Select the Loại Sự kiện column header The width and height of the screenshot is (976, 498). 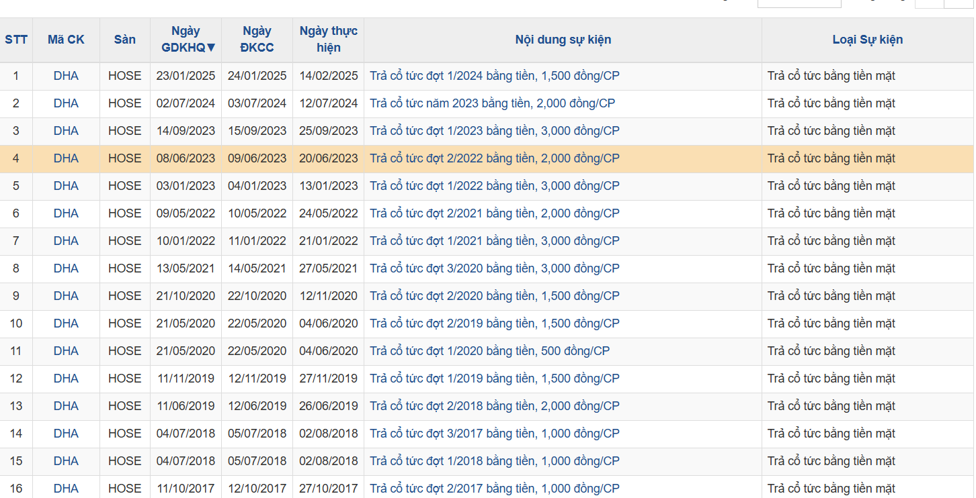tap(867, 40)
